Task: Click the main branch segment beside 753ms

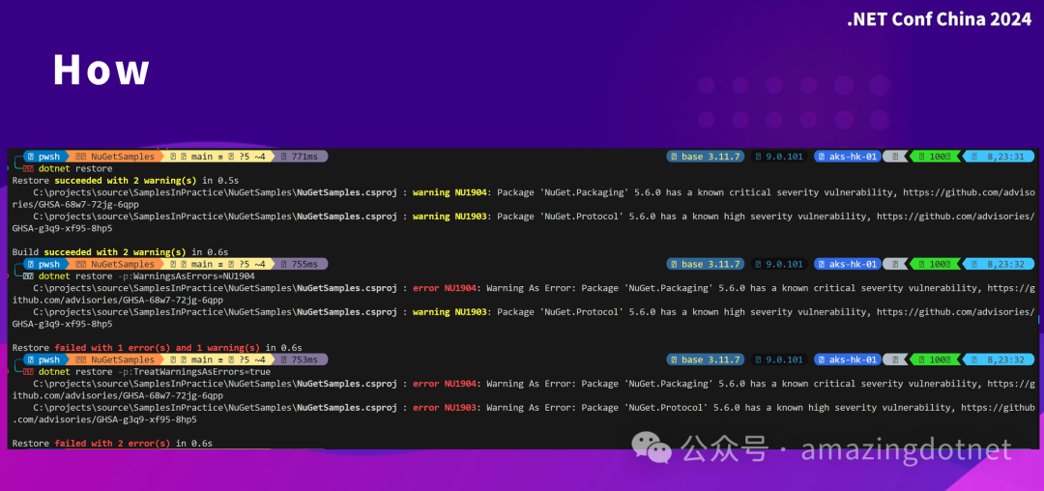Action: [217, 360]
